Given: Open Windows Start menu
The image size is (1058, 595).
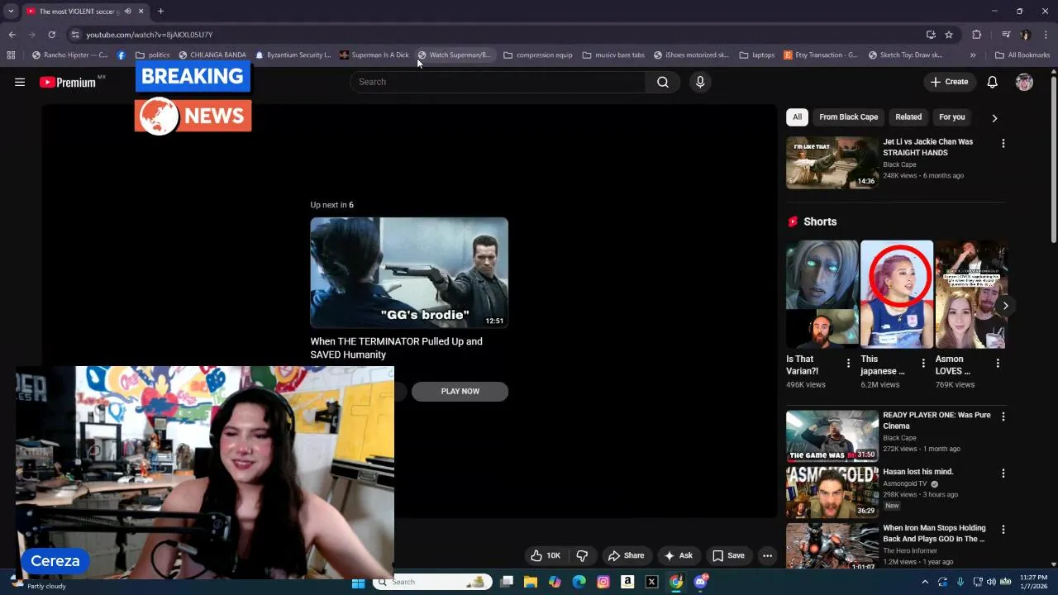Looking at the screenshot, I should (x=358, y=582).
